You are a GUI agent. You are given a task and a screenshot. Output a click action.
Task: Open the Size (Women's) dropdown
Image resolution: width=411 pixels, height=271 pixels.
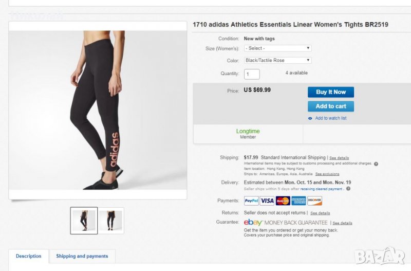[277, 48]
